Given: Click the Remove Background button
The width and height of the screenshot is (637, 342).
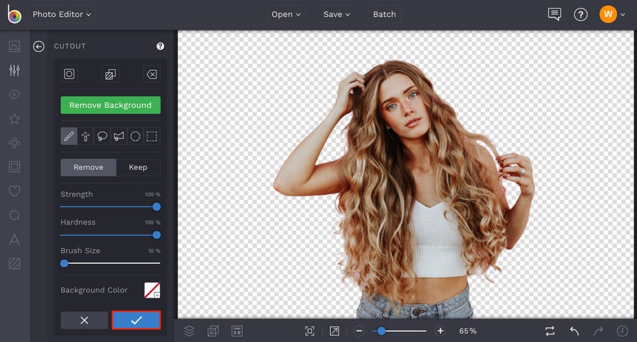Looking at the screenshot, I should point(111,105).
